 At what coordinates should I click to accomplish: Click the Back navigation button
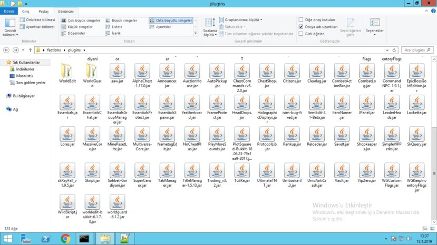(6, 50)
